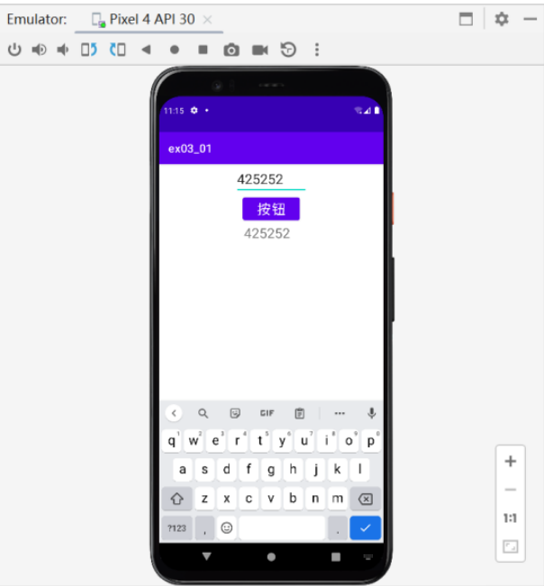Open extended controls three-dot menu
The image size is (544, 586).
(x=317, y=50)
